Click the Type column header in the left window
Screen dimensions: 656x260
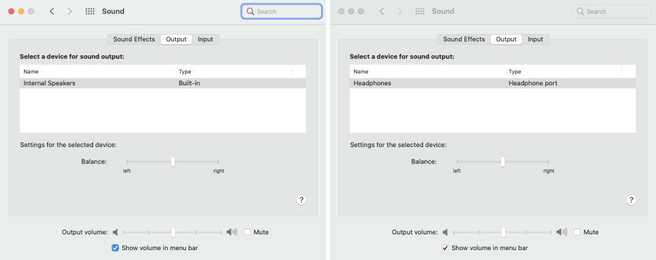(x=234, y=72)
